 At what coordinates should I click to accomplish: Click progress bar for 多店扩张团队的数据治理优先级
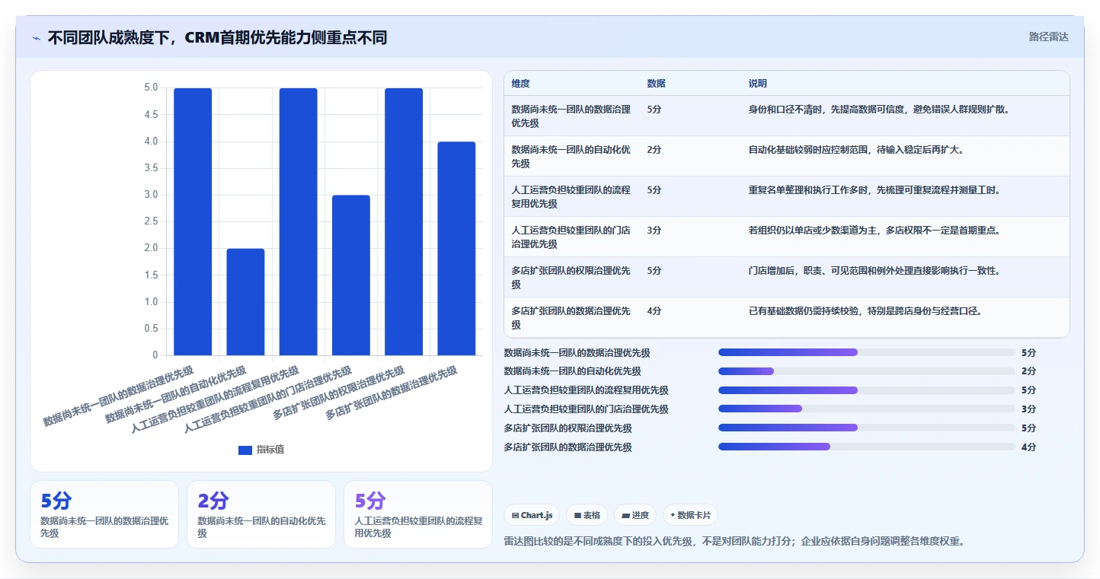[x=866, y=447]
